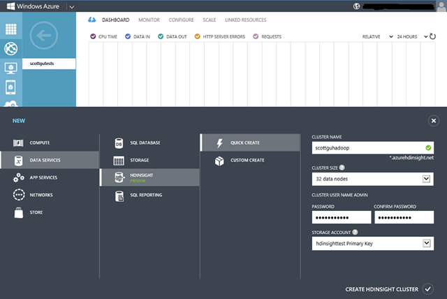Viewport: 447px width, 299px height.
Task: Click the Confirm Password input field
Action: pos(404,217)
